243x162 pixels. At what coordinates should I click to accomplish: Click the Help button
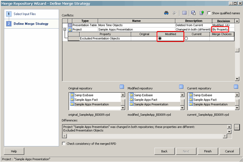[14, 151]
